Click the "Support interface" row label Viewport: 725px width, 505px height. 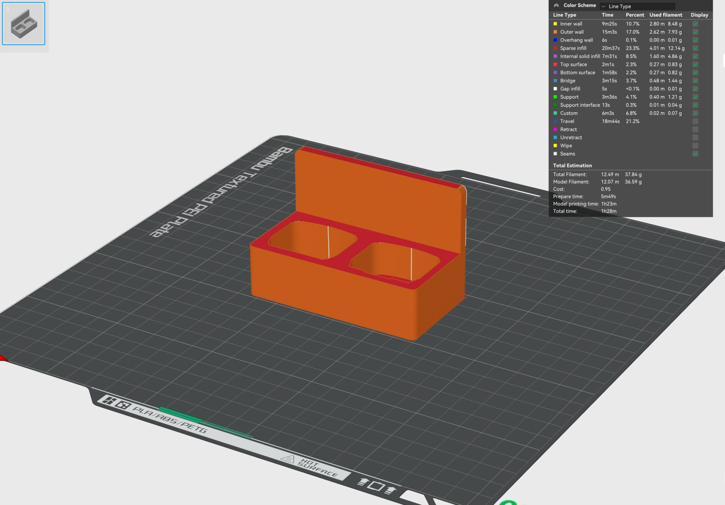580,105
